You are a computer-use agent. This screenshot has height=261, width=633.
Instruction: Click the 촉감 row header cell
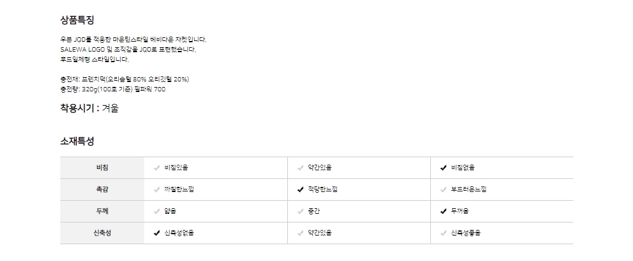click(x=102, y=190)
